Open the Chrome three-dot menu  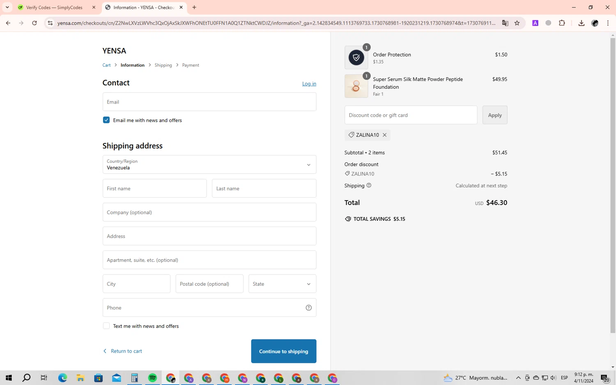click(x=608, y=23)
